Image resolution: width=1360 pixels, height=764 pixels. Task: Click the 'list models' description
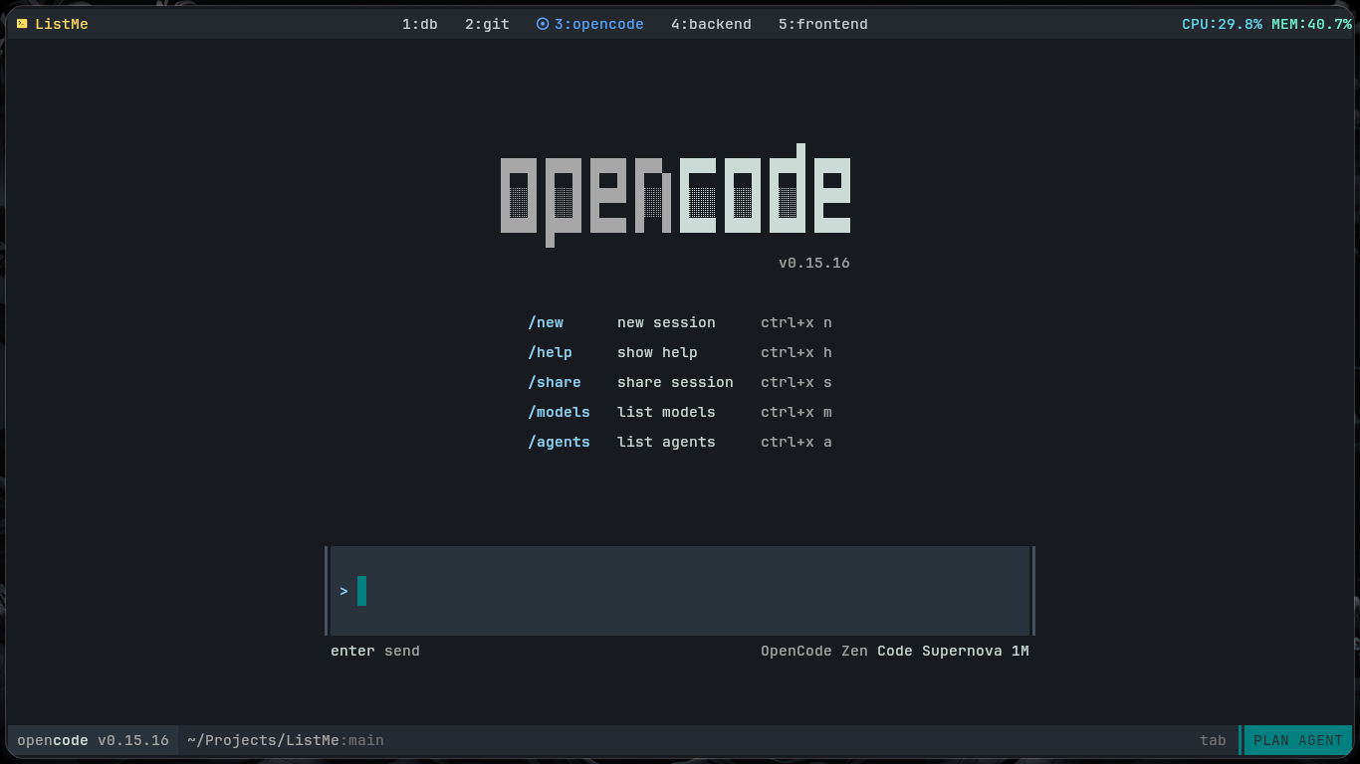tap(666, 413)
